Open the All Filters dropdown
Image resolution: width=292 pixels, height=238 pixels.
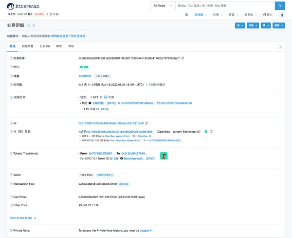[162, 6]
